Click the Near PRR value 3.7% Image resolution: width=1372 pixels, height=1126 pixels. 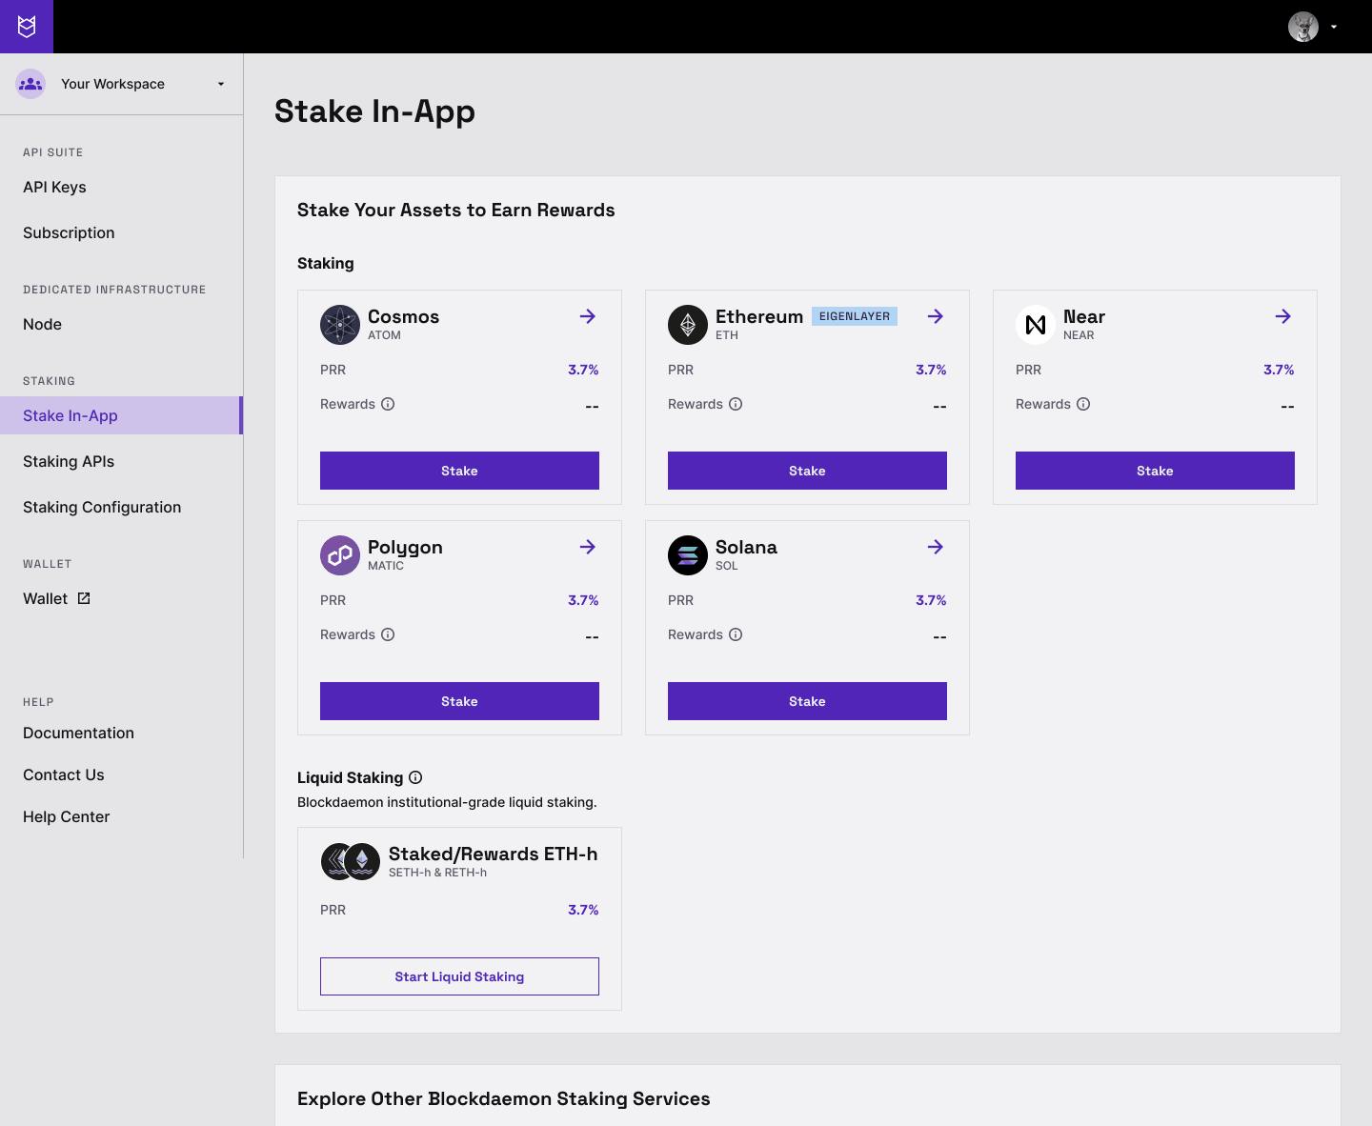pos(1279,370)
